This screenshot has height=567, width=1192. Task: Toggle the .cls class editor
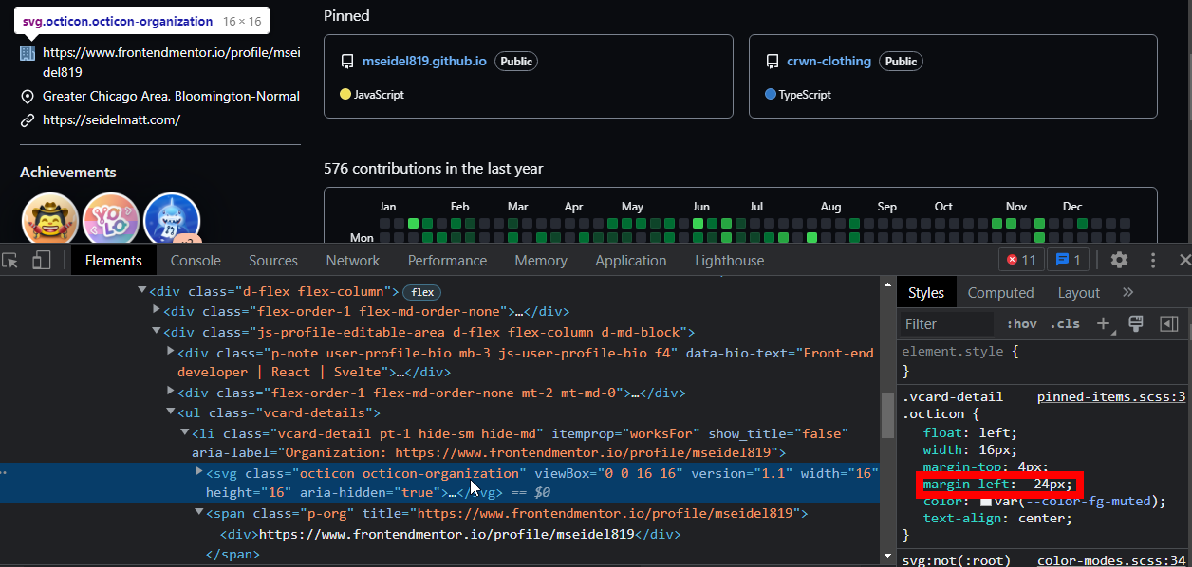(1067, 323)
